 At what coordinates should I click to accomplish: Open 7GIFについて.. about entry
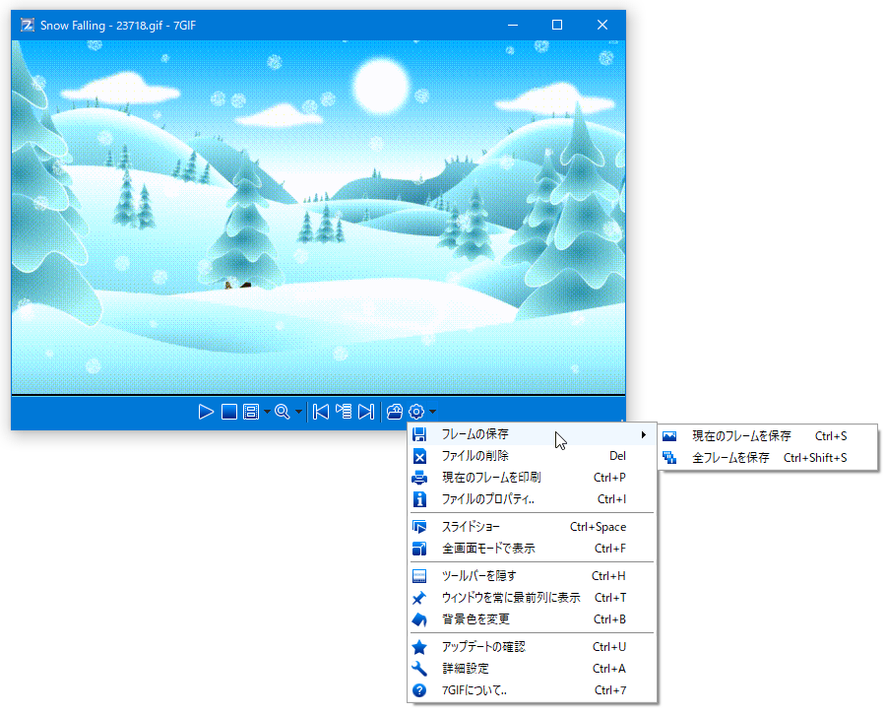tap(532, 690)
